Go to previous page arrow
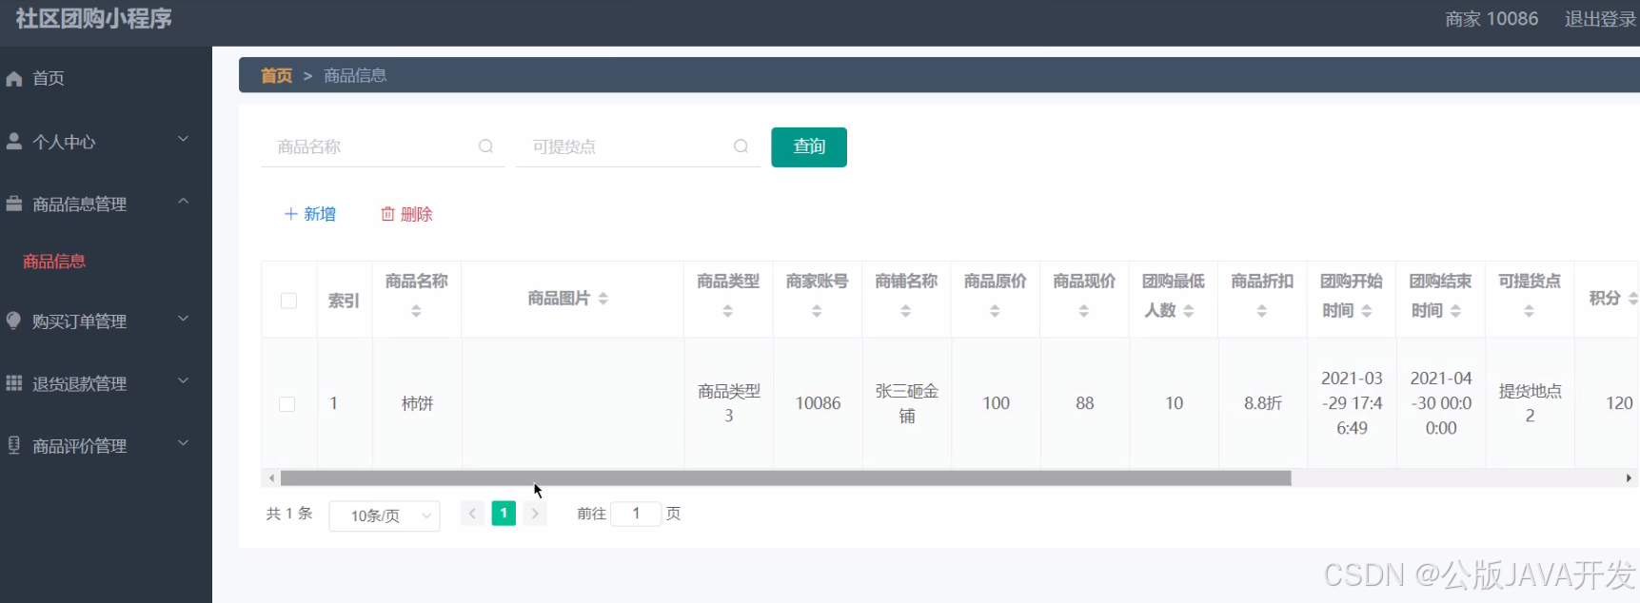Screen dimensions: 1640x603 click(x=472, y=514)
